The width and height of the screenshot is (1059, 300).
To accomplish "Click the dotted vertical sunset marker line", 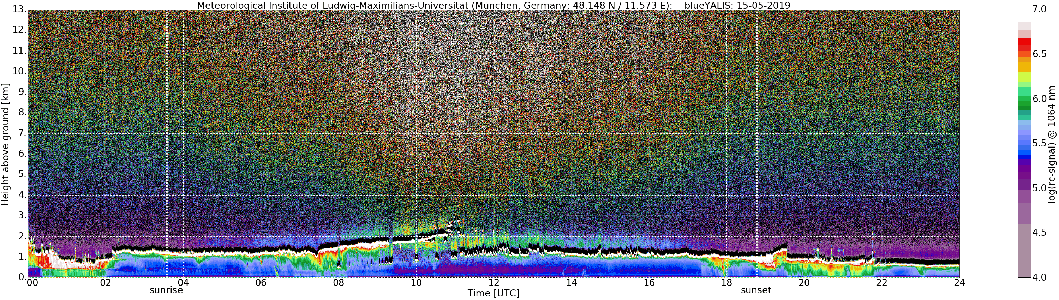I will point(756,144).
